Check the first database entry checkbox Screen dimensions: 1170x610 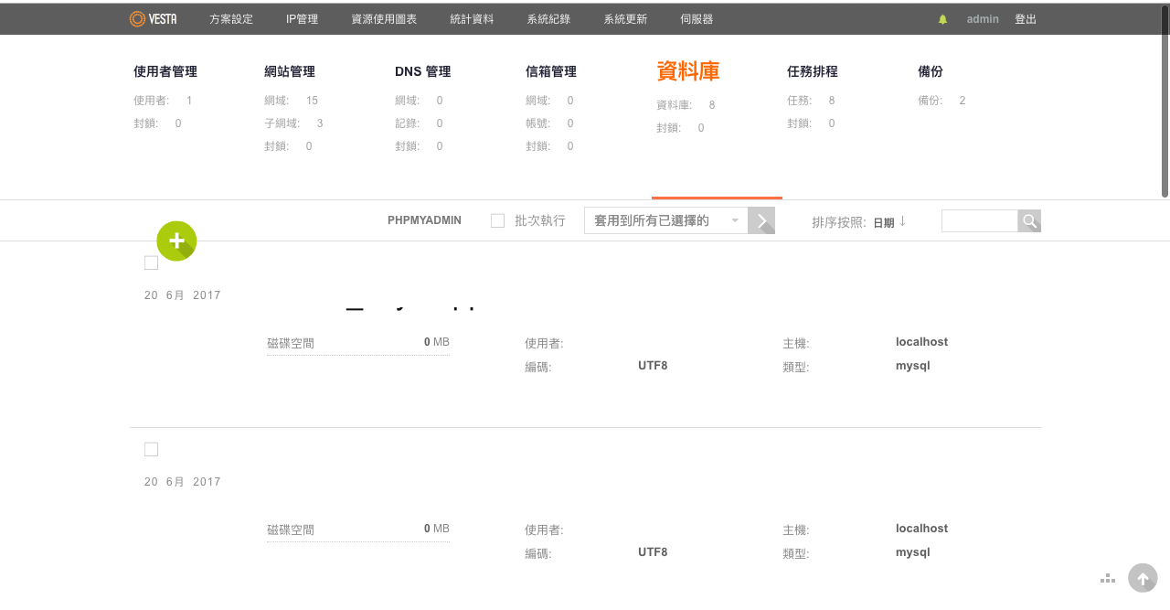152,263
